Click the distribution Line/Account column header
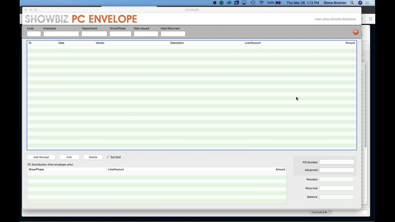 coord(156,169)
